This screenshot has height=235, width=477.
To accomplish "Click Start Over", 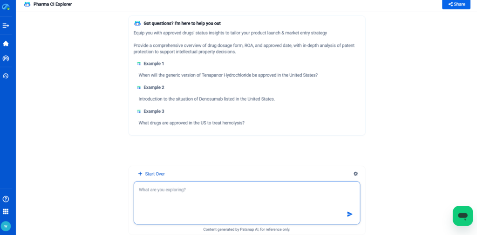I will [151, 174].
